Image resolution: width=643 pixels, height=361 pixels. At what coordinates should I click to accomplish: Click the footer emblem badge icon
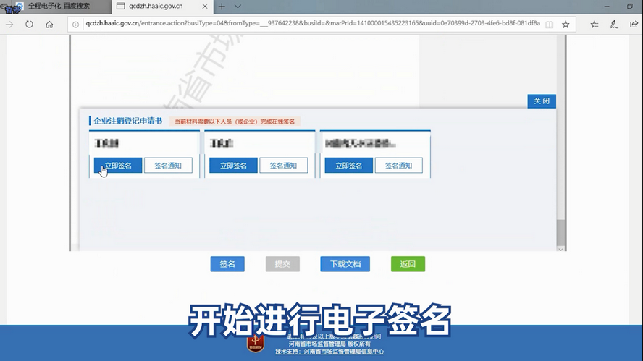coord(255,344)
